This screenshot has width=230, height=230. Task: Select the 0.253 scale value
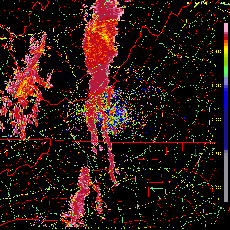tap(216, 188)
